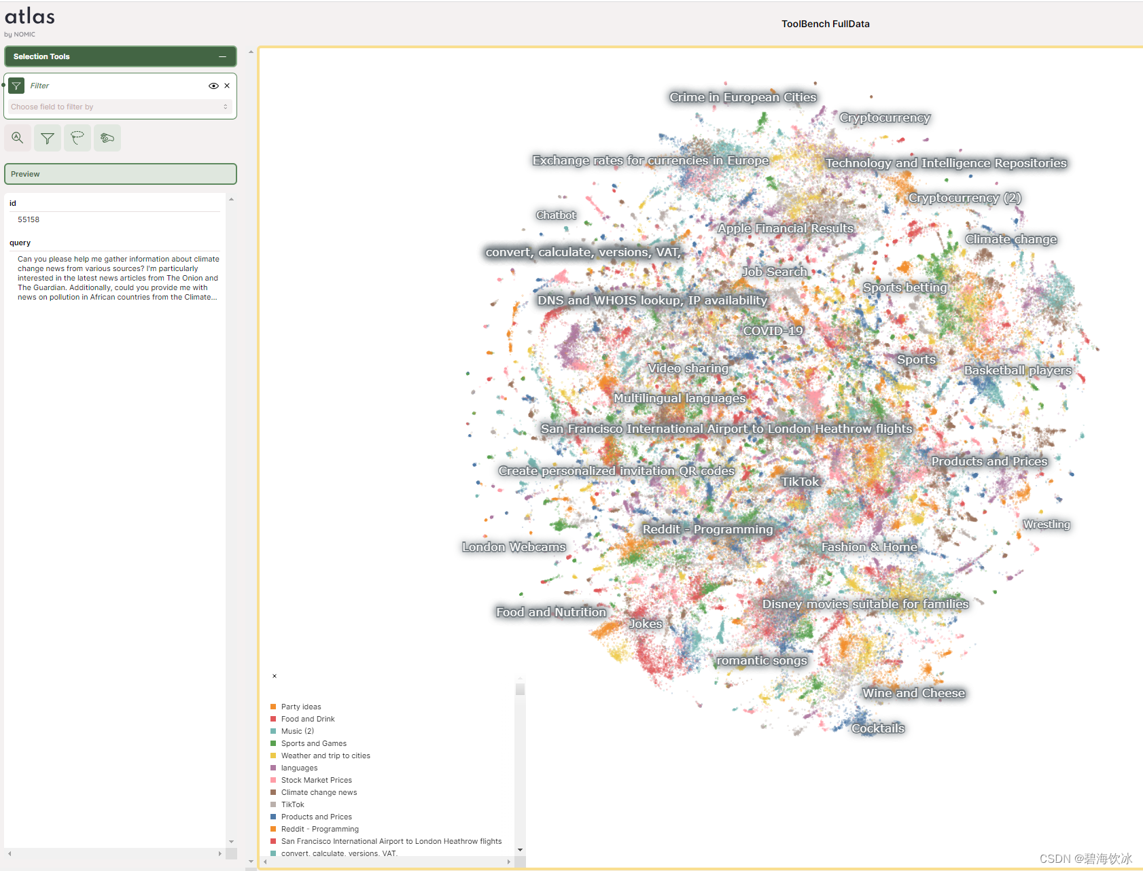Open 'Choose field to filter by' dropdown
Screen dimensions: 1143x871
[x=120, y=107]
